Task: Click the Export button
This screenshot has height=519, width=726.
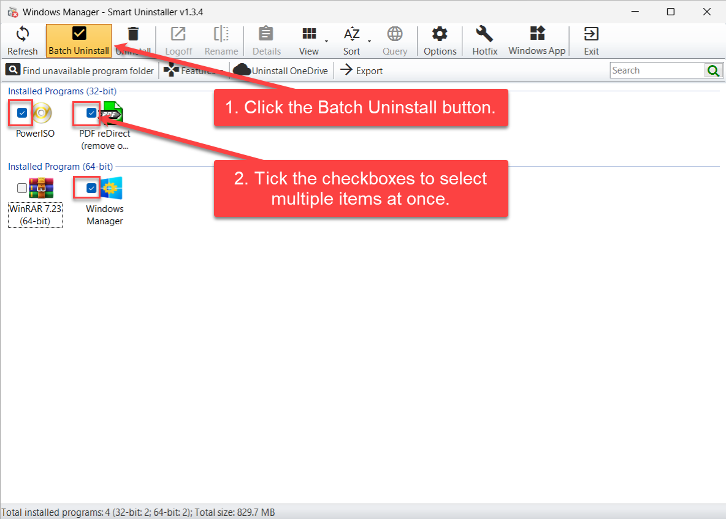Action: coord(362,70)
